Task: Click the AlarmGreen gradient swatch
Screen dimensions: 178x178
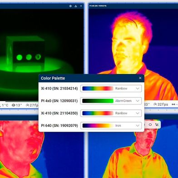Action: pyautogui.click(x=98, y=101)
